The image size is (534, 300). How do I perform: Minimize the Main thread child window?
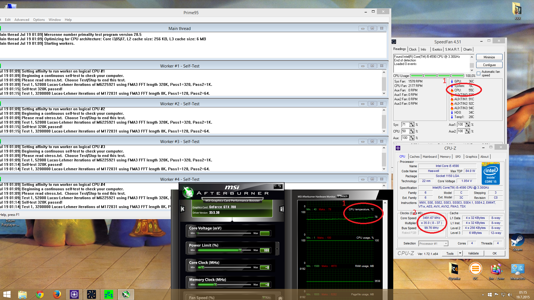(x=363, y=28)
